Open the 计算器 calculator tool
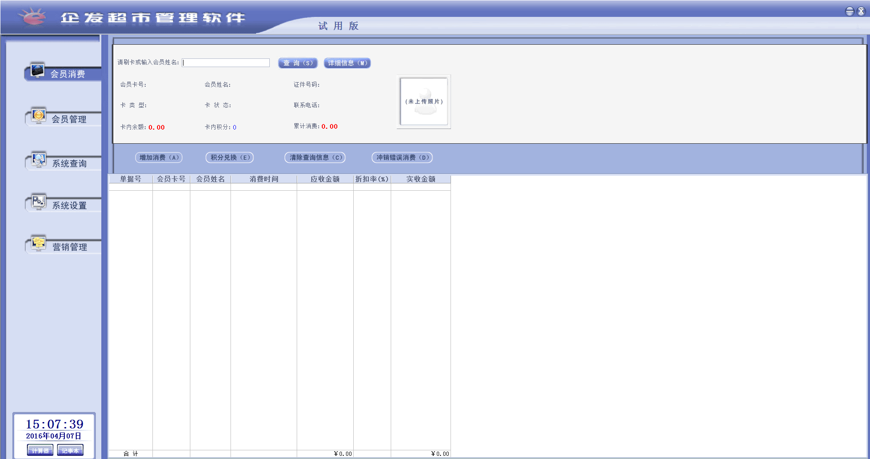This screenshot has height=459, width=870. tap(40, 450)
